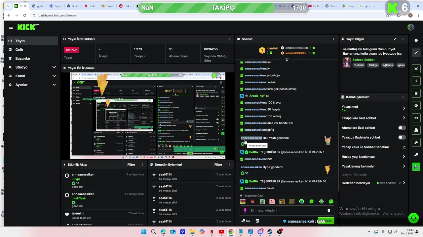This screenshot has width=423, height=237.
Task: Open the shop icon below chat input
Action: (x=257, y=221)
